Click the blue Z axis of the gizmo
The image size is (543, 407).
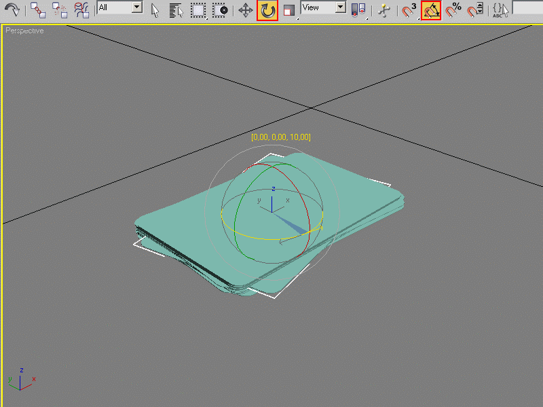click(272, 204)
